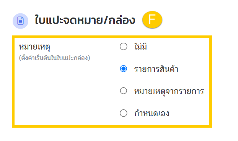
Task: Click the กำหนดเอง label text
Action: click(x=152, y=113)
